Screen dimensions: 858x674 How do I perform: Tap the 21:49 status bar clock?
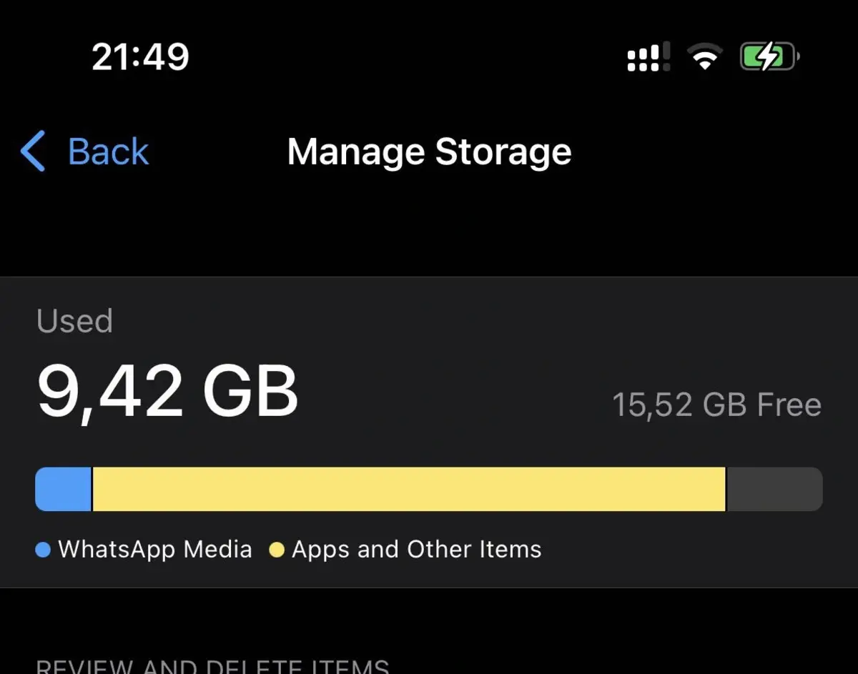click(140, 56)
